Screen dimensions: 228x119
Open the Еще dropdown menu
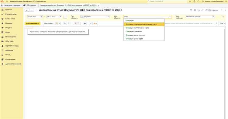222,23
